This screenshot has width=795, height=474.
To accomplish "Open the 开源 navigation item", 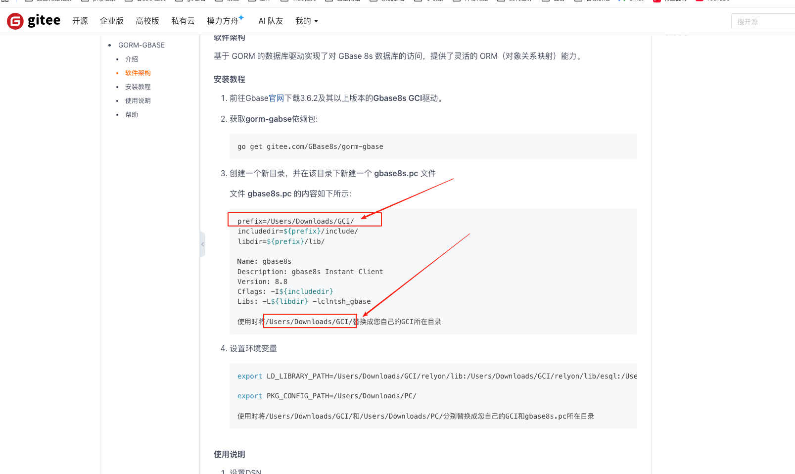I will point(80,21).
